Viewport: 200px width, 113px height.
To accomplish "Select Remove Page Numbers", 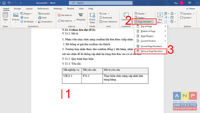I will pyautogui.click(x=151, y=51).
